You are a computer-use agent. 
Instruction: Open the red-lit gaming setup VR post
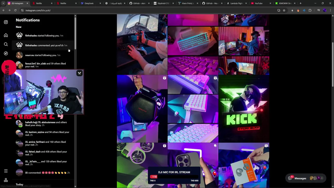pyautogui.click(x=244, y=44)
